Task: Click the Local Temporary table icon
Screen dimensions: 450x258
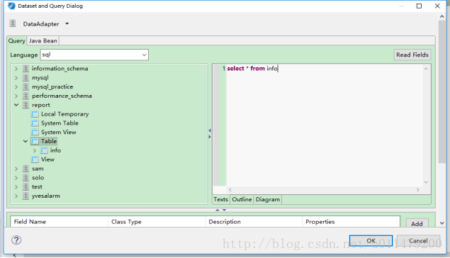Action: [35, 114]
